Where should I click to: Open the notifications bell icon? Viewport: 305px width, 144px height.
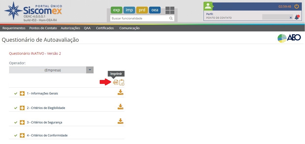click(297, 17)
